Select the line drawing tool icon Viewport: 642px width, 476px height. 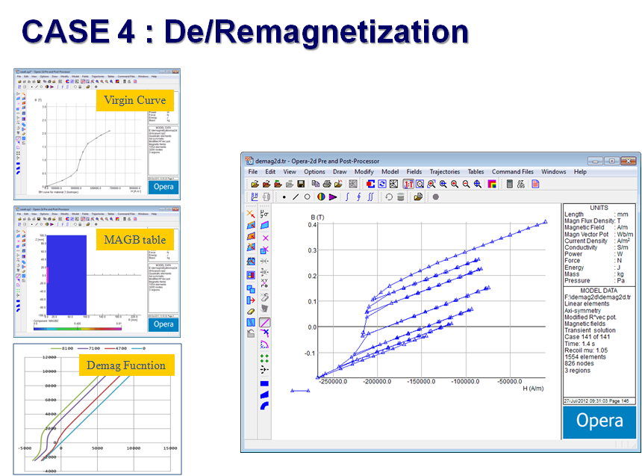click(296, 197)
